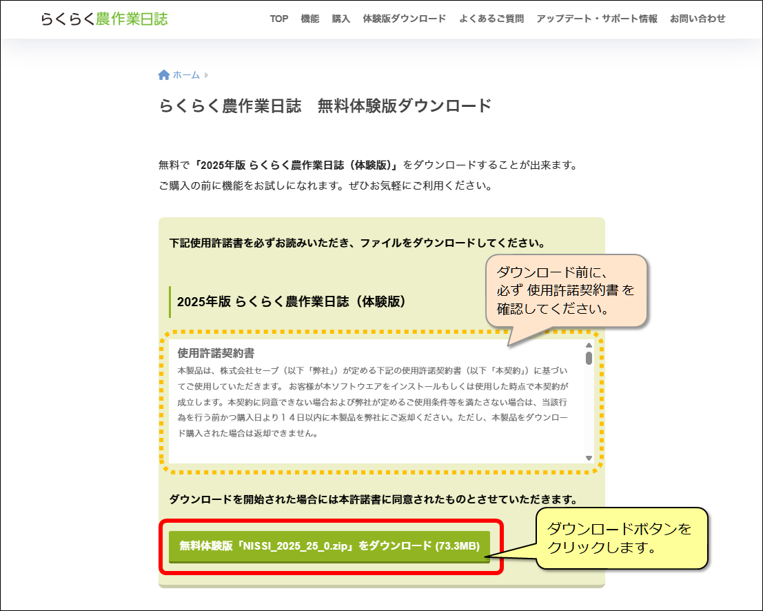Click the らくらく農作業日誌 site logo

click(103, 19)
